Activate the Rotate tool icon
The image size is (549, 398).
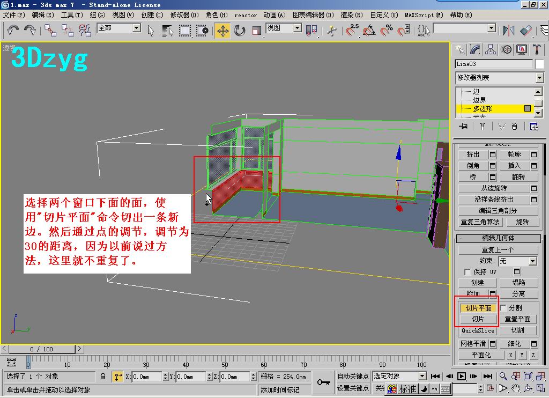(240, 31)
